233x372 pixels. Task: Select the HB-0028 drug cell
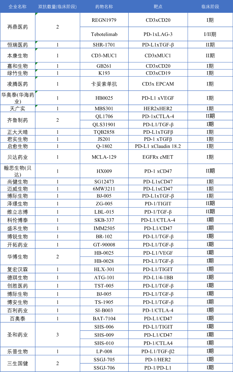coord(104,261)
